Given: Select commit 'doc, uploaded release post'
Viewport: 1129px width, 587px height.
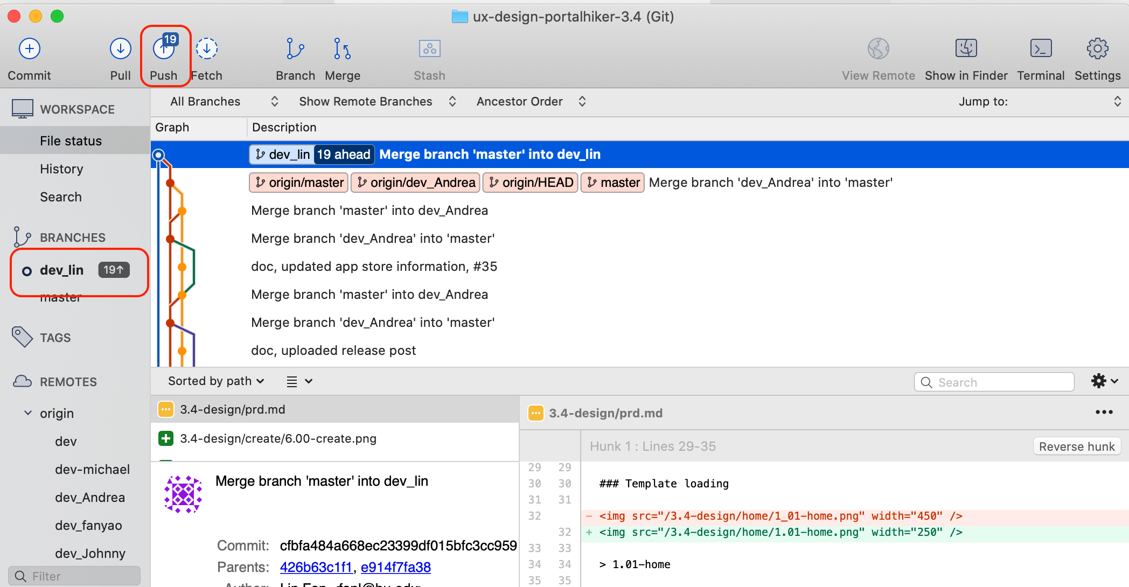Looking at the screenshot, I should [x=333, y=351].
